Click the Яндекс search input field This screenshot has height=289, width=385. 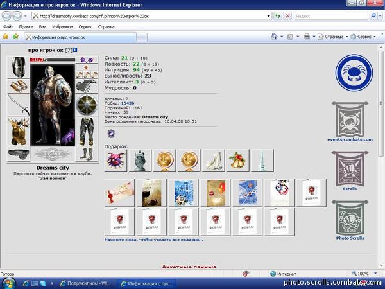point(331,16)
